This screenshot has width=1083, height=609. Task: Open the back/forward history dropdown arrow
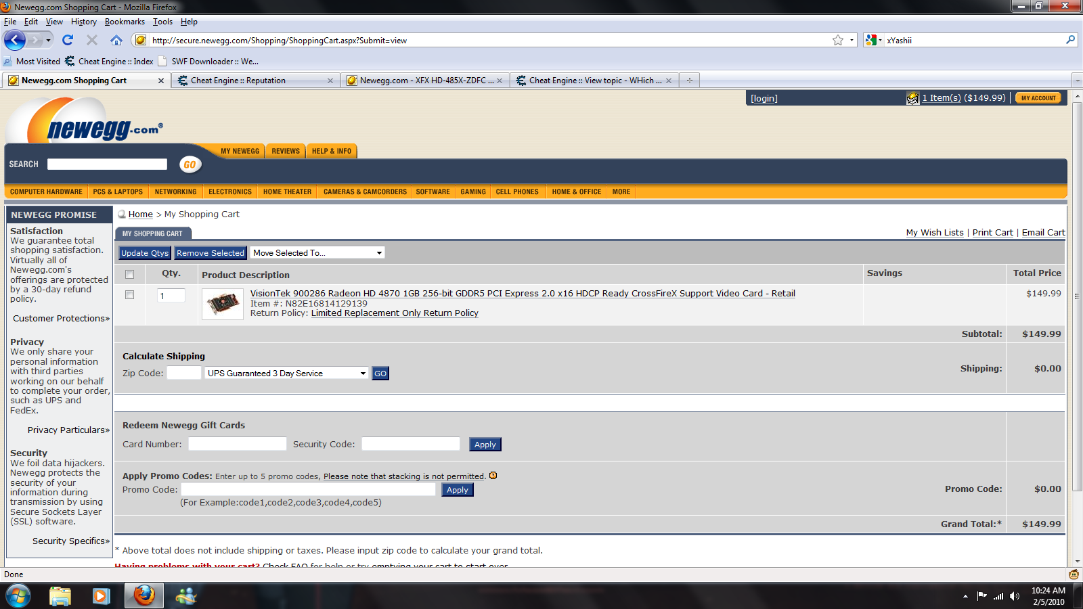click(x=48, y=41)
